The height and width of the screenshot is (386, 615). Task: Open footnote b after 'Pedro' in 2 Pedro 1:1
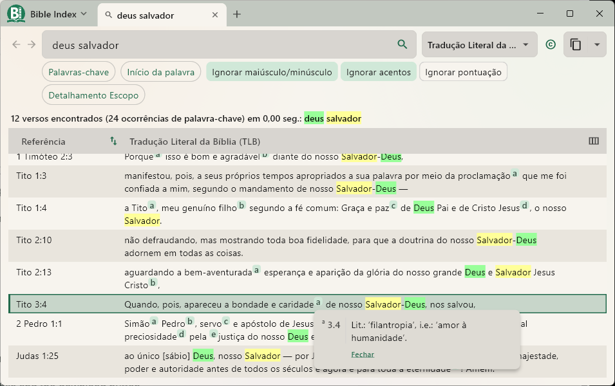(190, 321)
